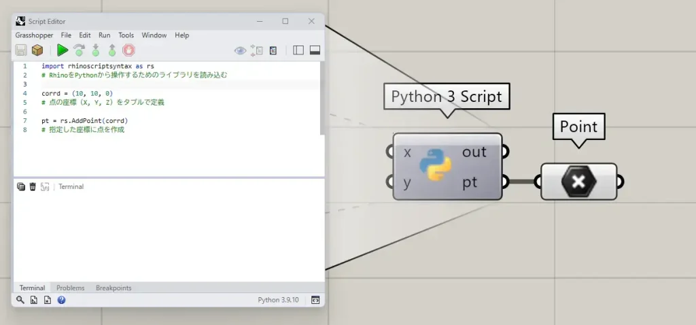
Task: Click the Step Over debug arrow
Action: coord(79,50)
